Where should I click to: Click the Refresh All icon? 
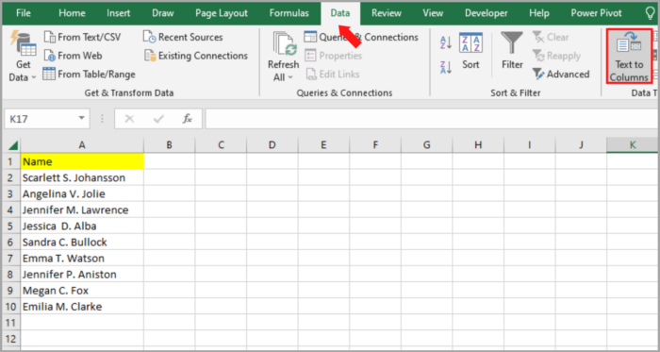click(x=285, y=43)
